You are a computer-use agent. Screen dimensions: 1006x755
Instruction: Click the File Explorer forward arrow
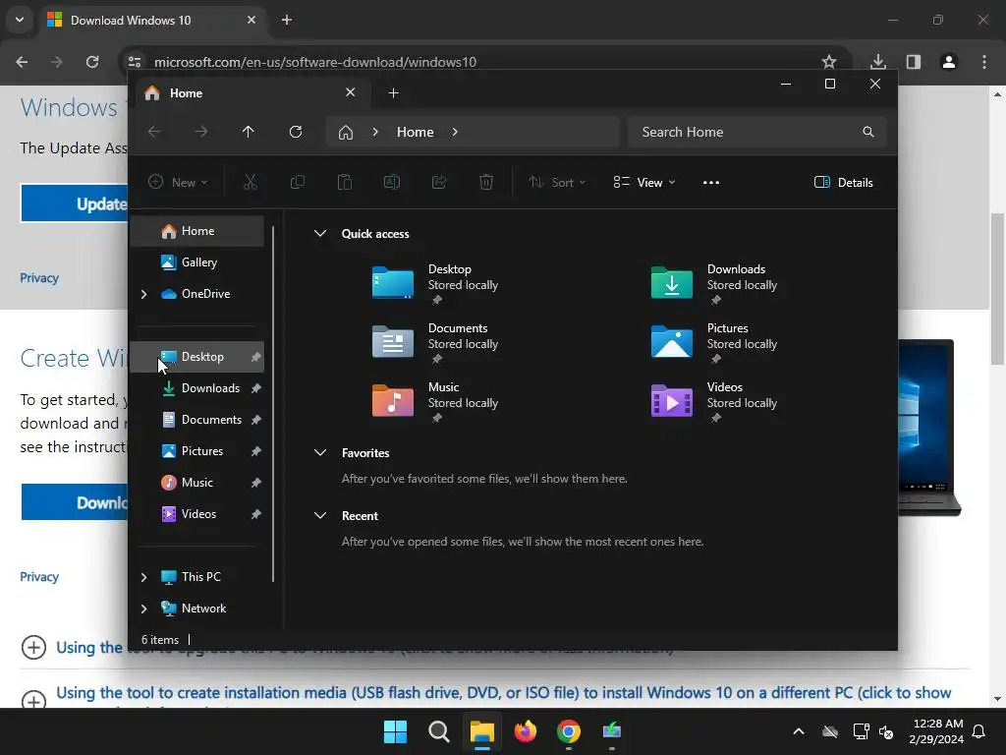tap(201, 132)
